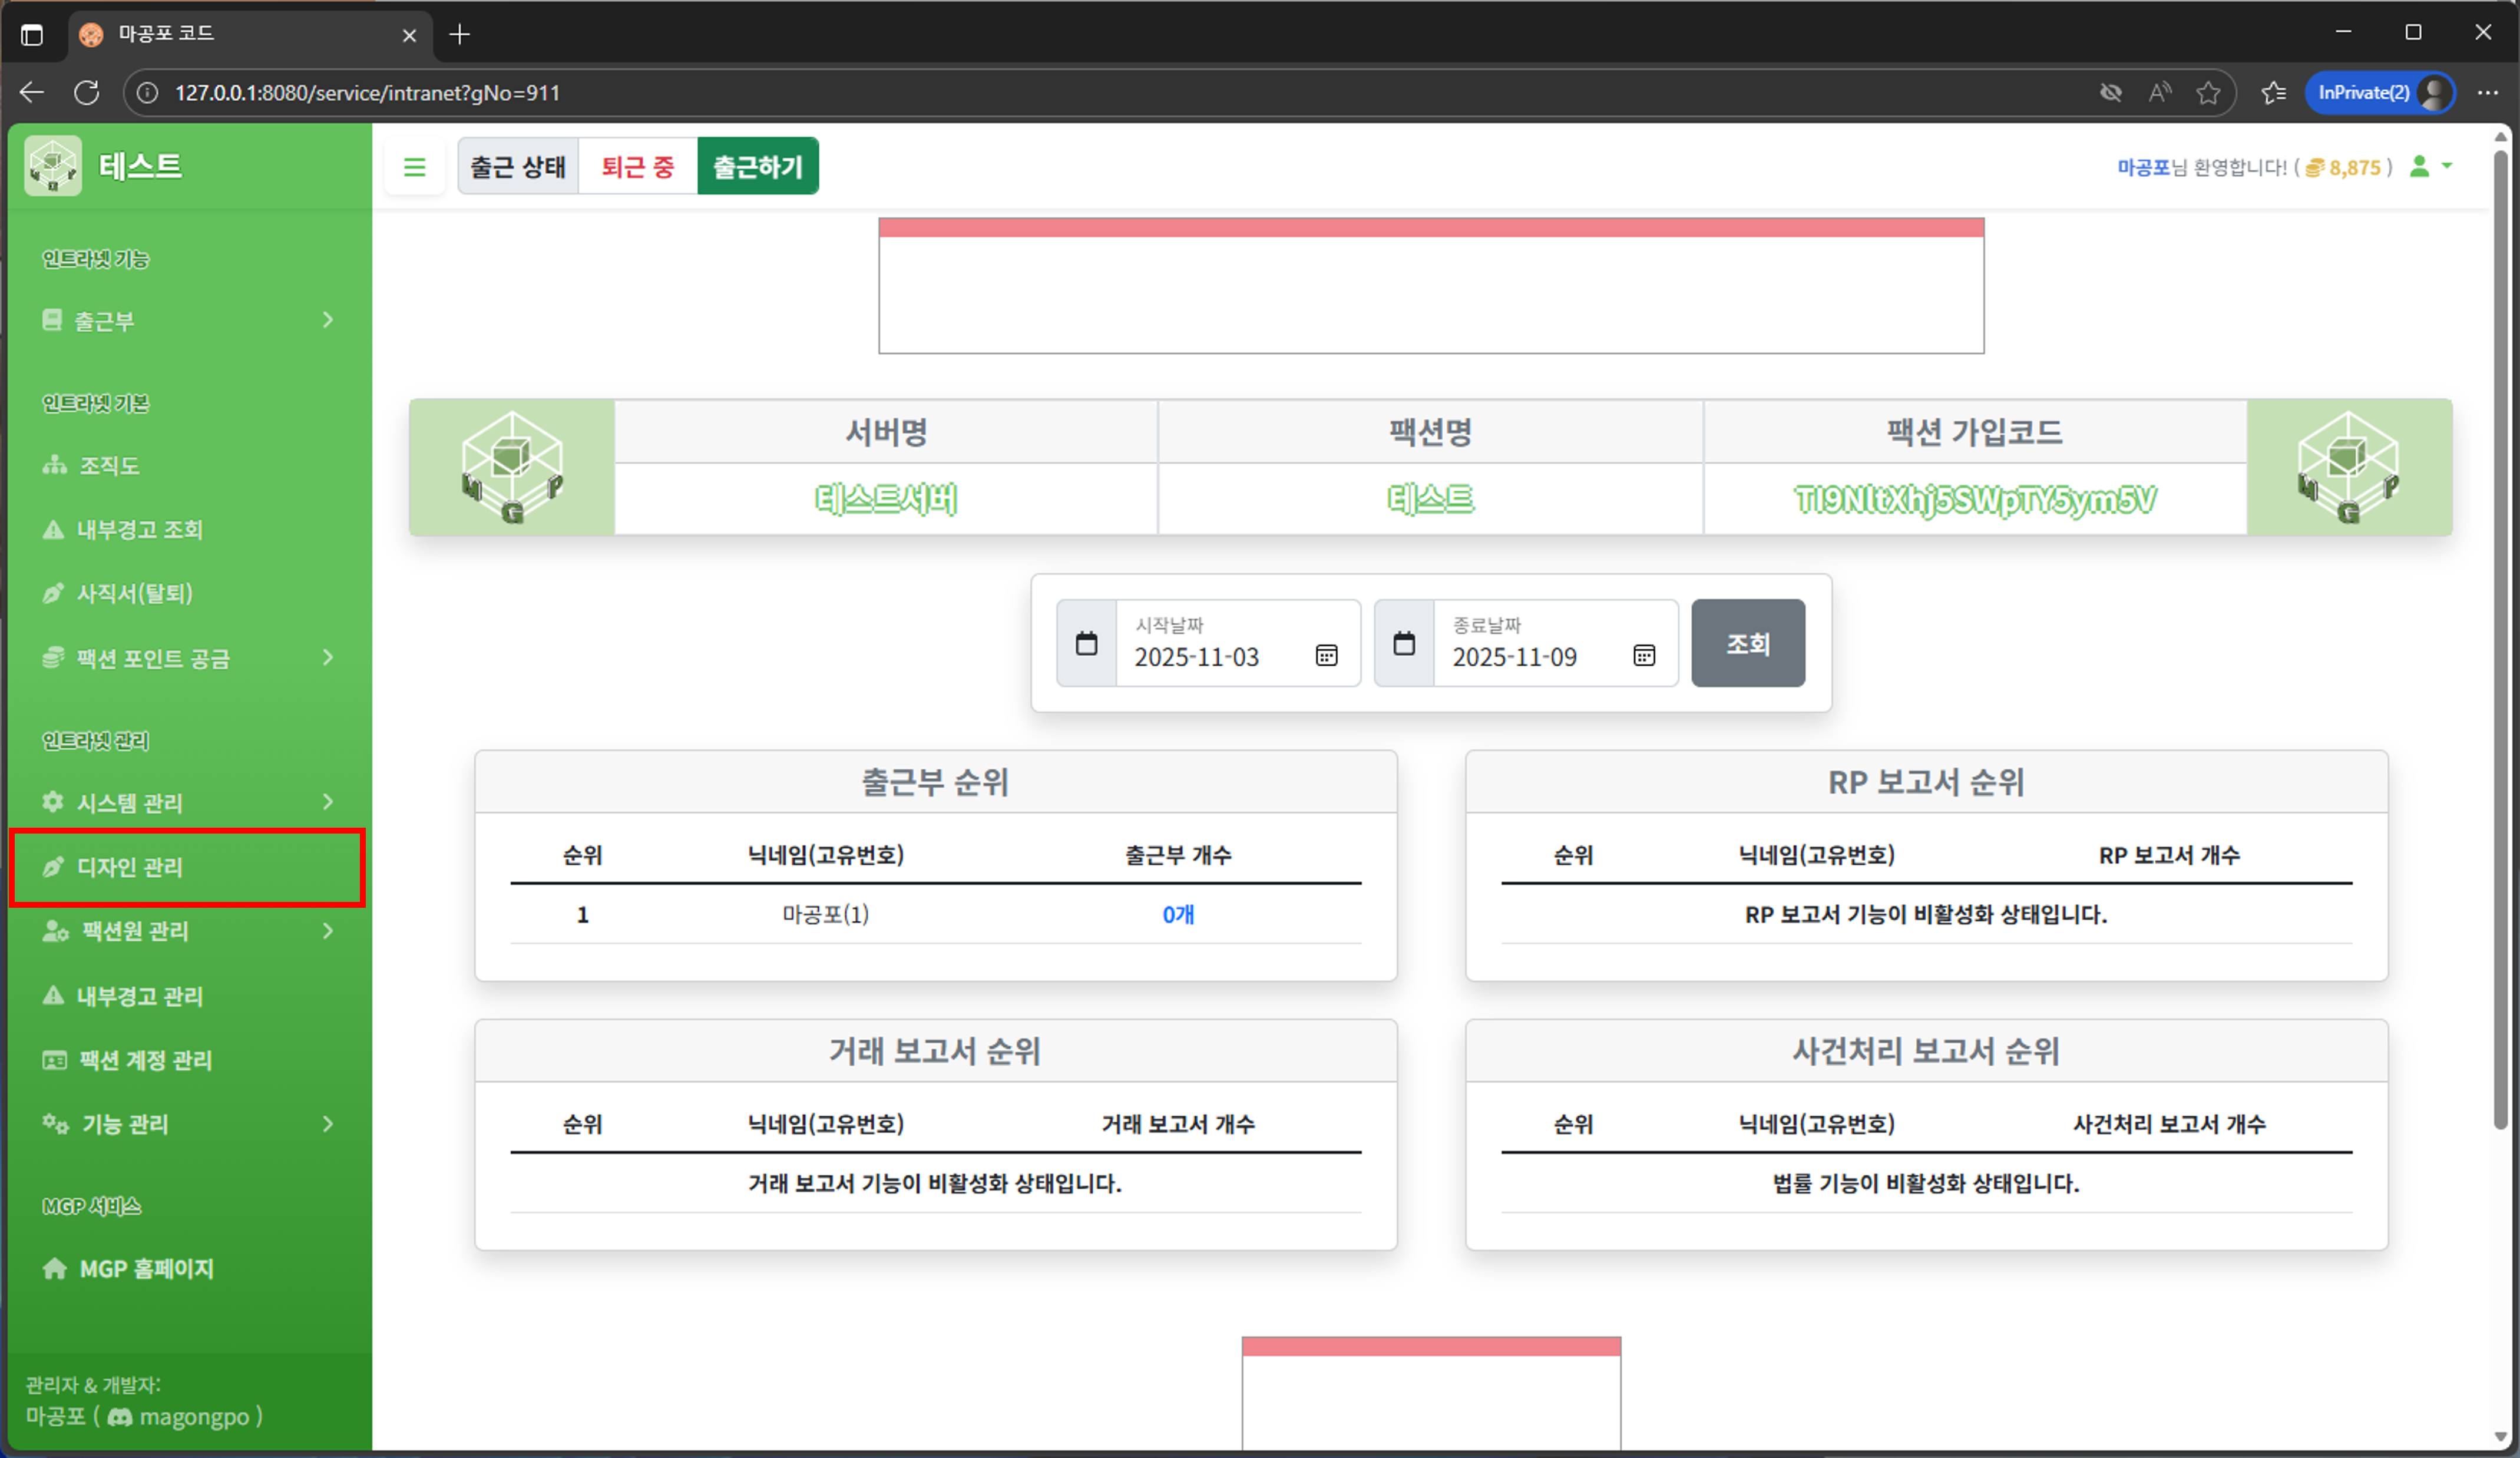This screenshot has width=2520, height=1458.
Task: Open the hamburger sidebar menu
Action: click(x=415, y=166)
